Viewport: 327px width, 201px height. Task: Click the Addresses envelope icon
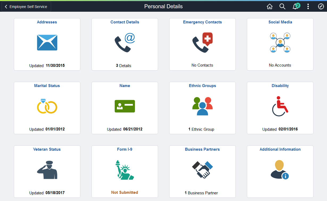point(47,43)
